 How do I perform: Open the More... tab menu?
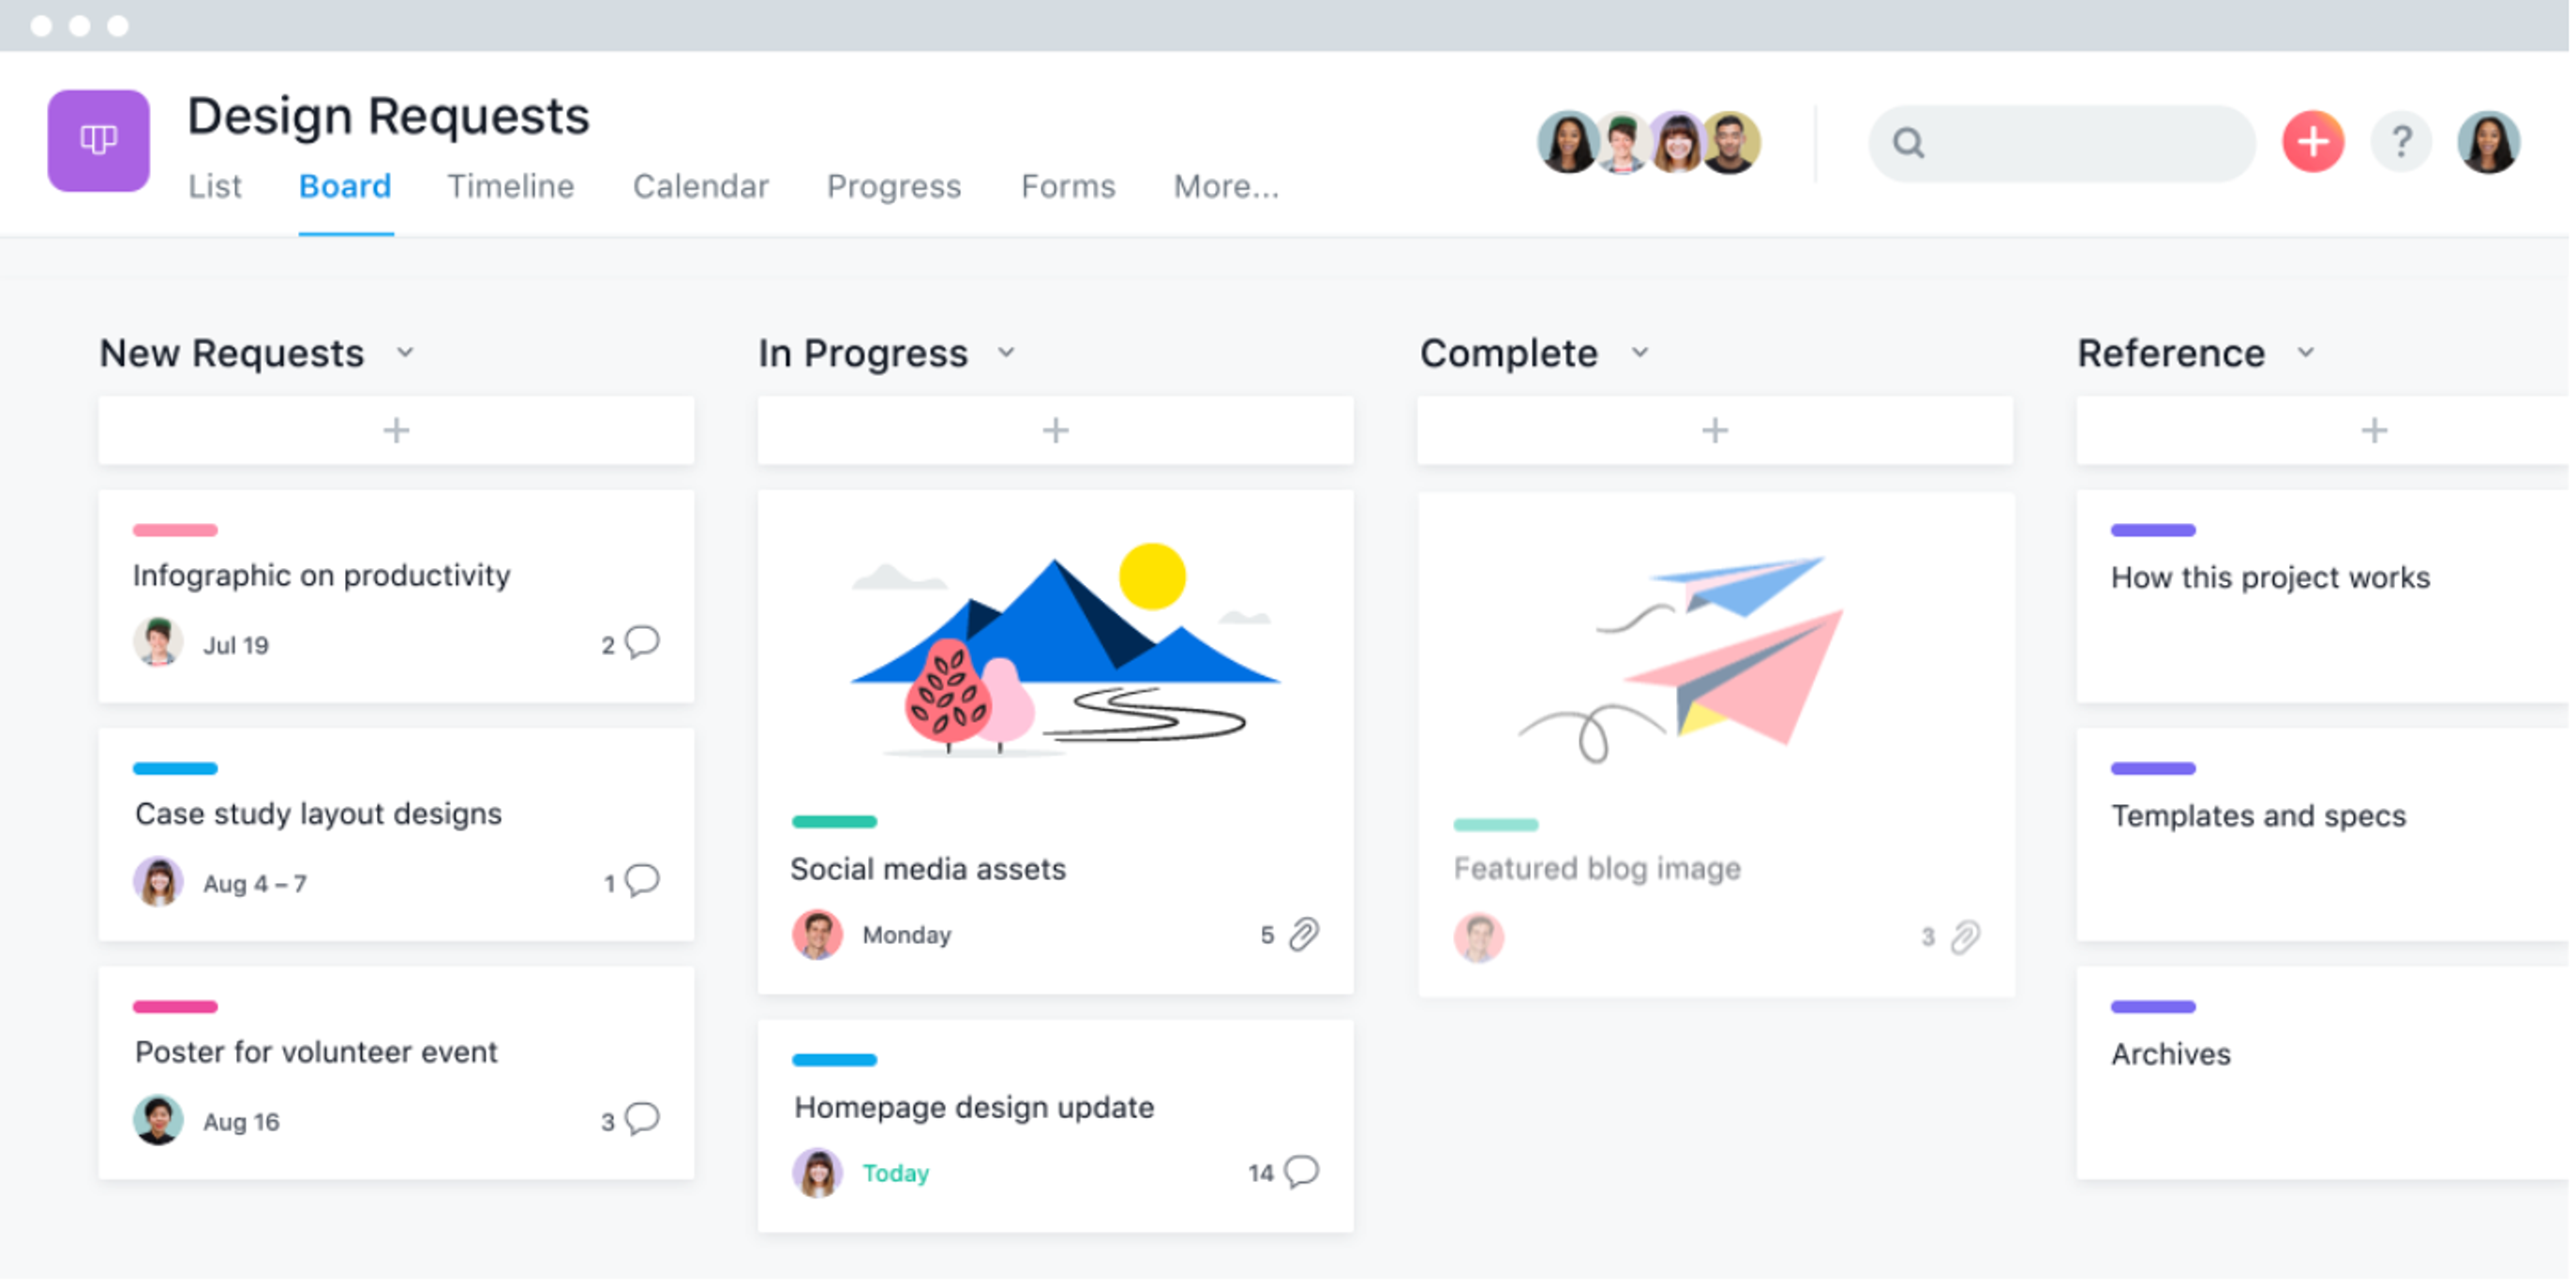1226,187
